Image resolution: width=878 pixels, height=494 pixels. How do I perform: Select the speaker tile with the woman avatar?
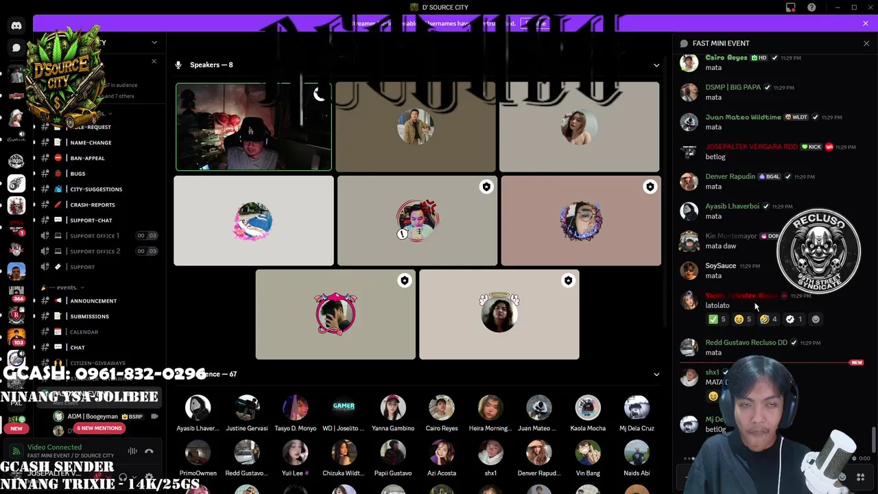pos(580,127)
